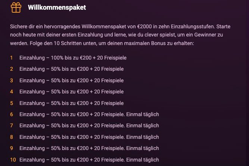Select the second Einzahlung 50% bonus text

point(71,69)
